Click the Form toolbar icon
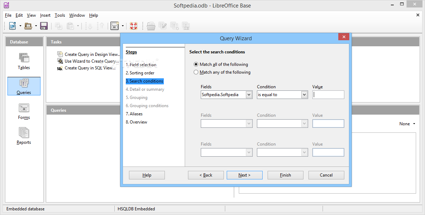Image resolution: width=425 pixels, height=215 pixels. pyautogui.click(x=114, y=26)
